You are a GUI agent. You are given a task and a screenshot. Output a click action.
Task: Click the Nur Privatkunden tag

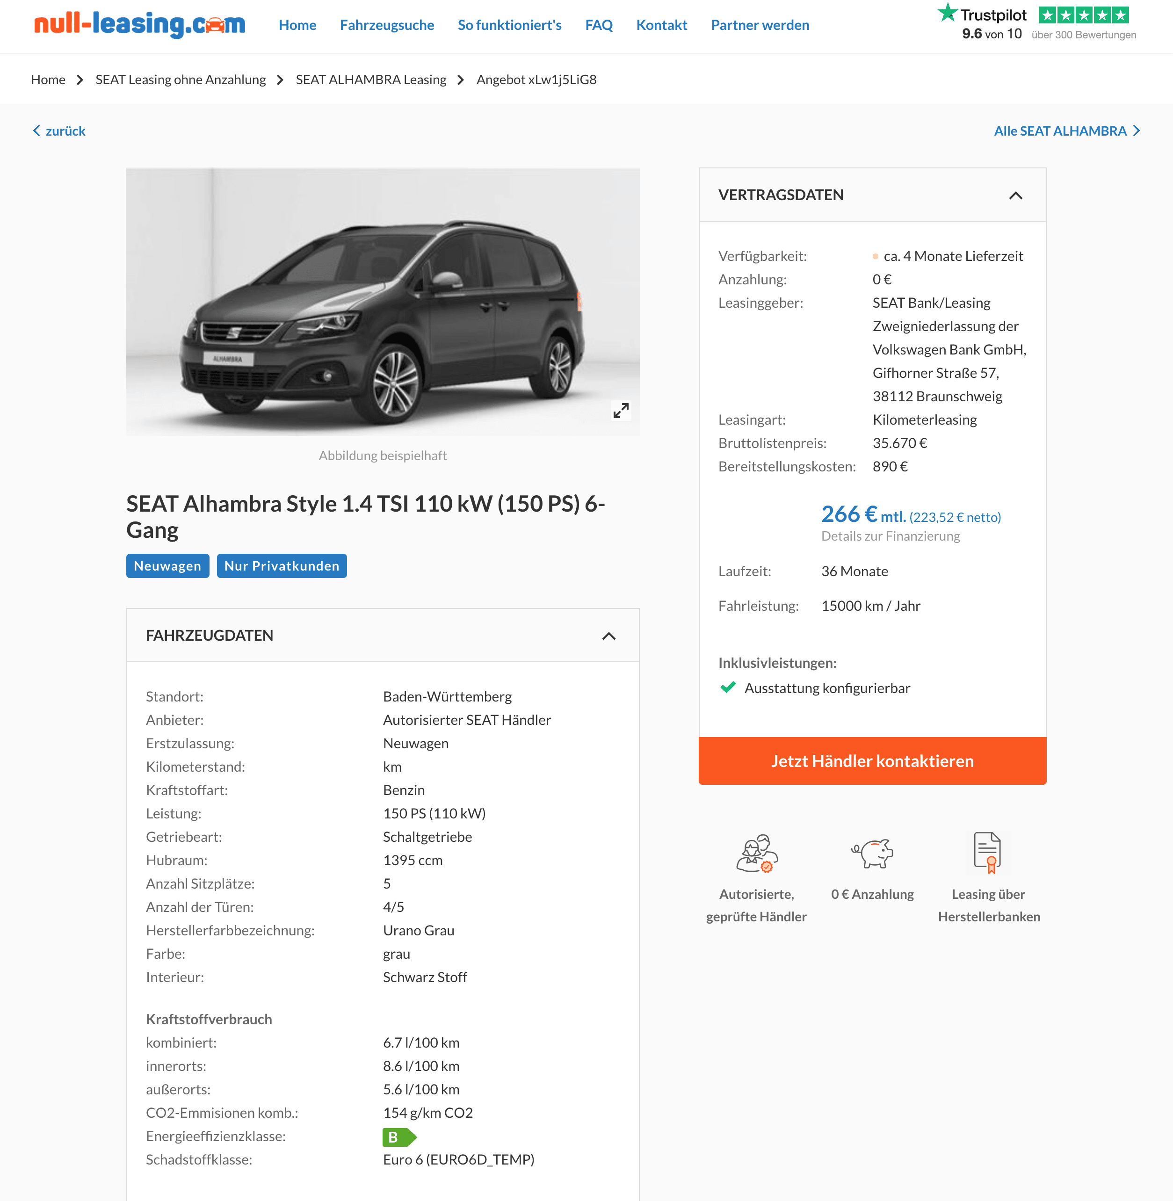point(282,566)
